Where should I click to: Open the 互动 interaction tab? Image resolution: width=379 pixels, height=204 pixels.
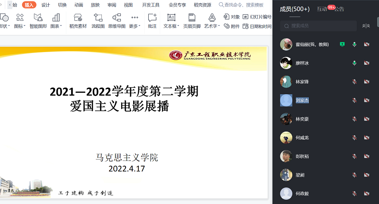(322, 9)
